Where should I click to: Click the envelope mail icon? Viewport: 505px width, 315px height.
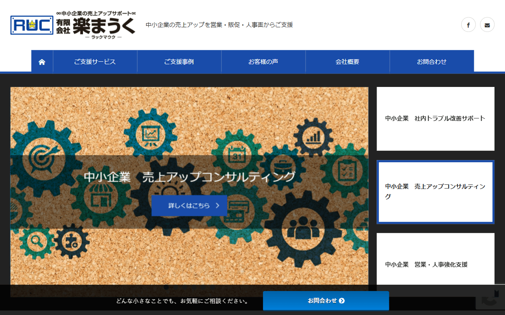tap(487, 25)
